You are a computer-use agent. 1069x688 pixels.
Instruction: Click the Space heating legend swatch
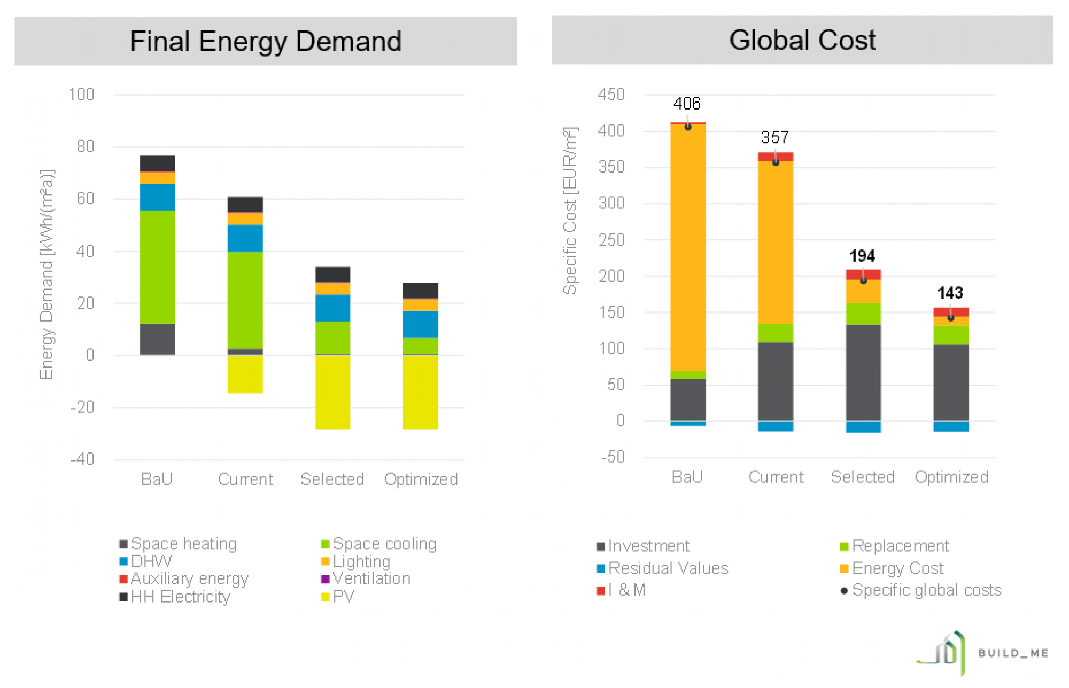[x=123, y=544]
